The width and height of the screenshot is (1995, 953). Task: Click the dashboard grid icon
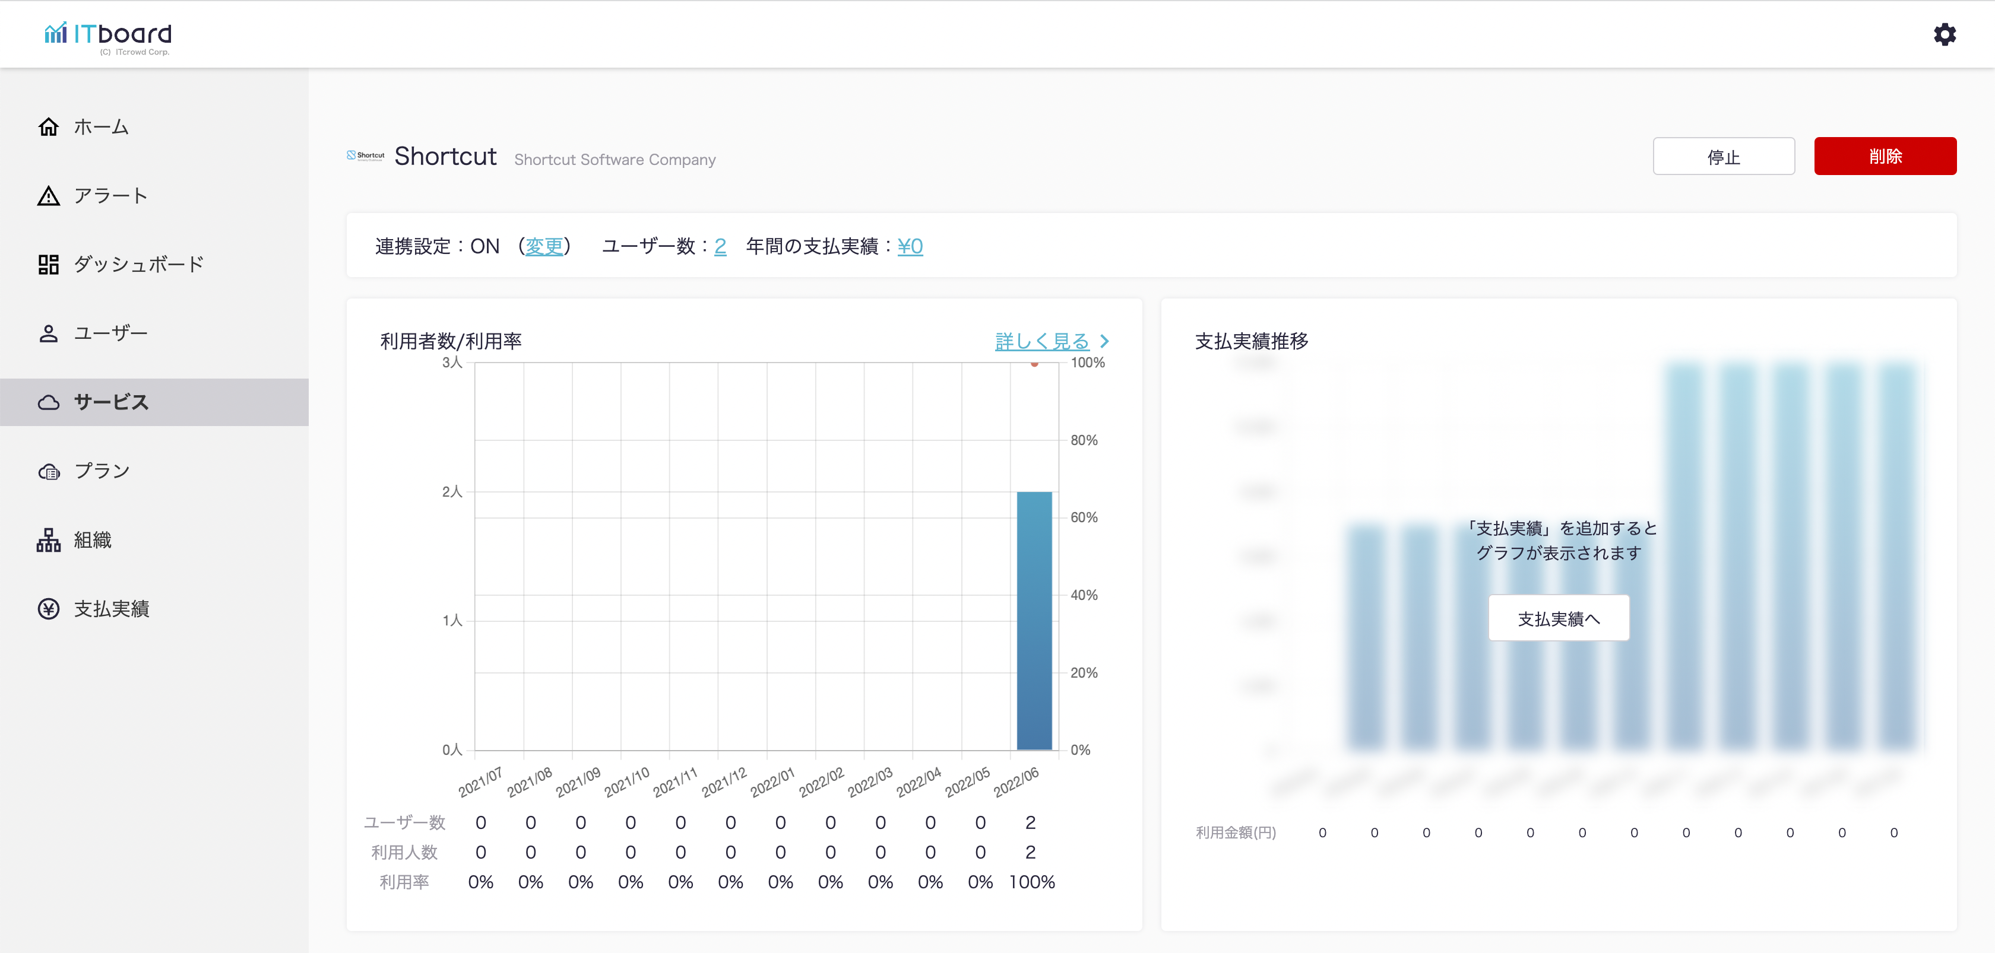click(x=48, y=265)
